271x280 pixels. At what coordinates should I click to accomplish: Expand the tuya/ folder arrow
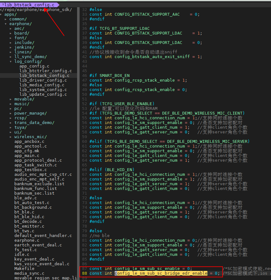point(11,127)
